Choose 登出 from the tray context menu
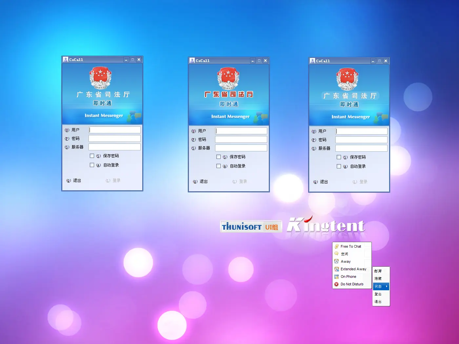Image resolution: width=459 pixels, height=344 pixels. point(378,294)
